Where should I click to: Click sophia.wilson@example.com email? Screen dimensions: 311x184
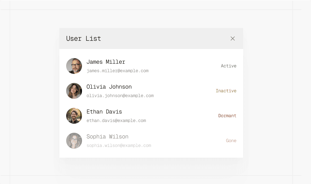(119, 146)
